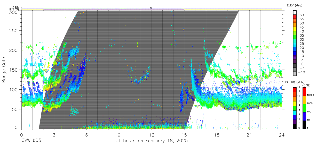Click the "NOISE" legend title

click(x=305, y=85)
